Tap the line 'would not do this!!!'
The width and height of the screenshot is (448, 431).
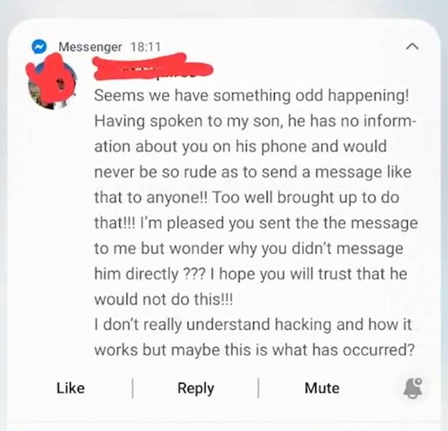164,299
